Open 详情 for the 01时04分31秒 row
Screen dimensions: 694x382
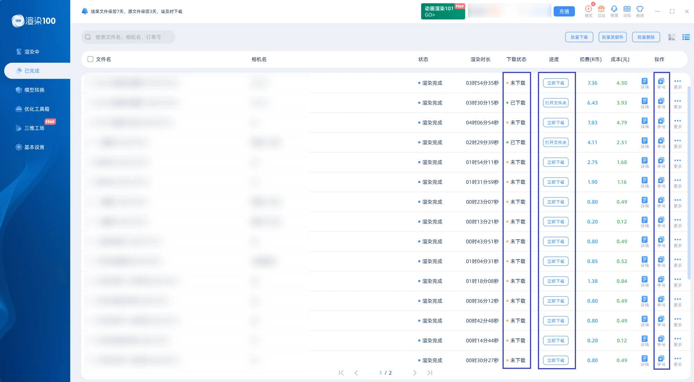(645, 262)
